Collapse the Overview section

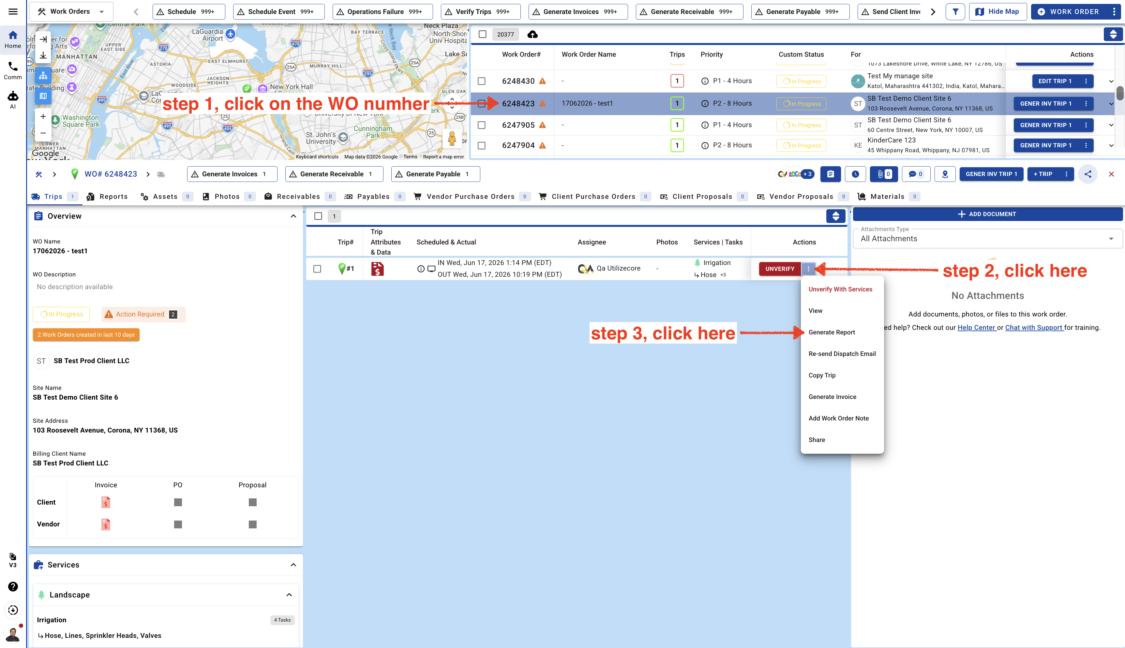[x=293, y=216]
